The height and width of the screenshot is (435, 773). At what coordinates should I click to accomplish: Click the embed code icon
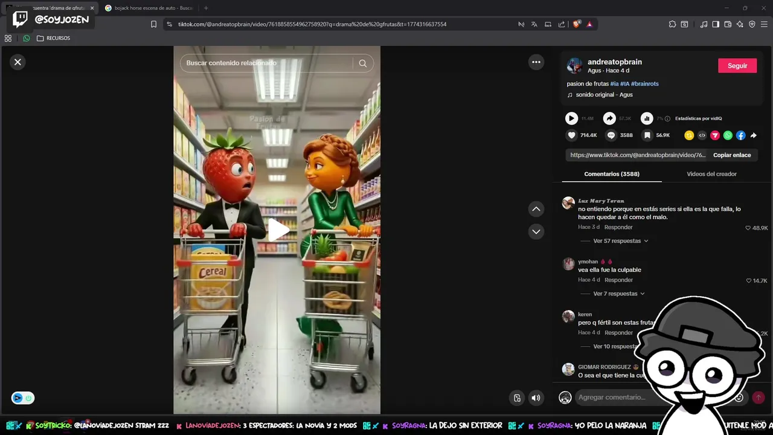(x=702, y=135)
